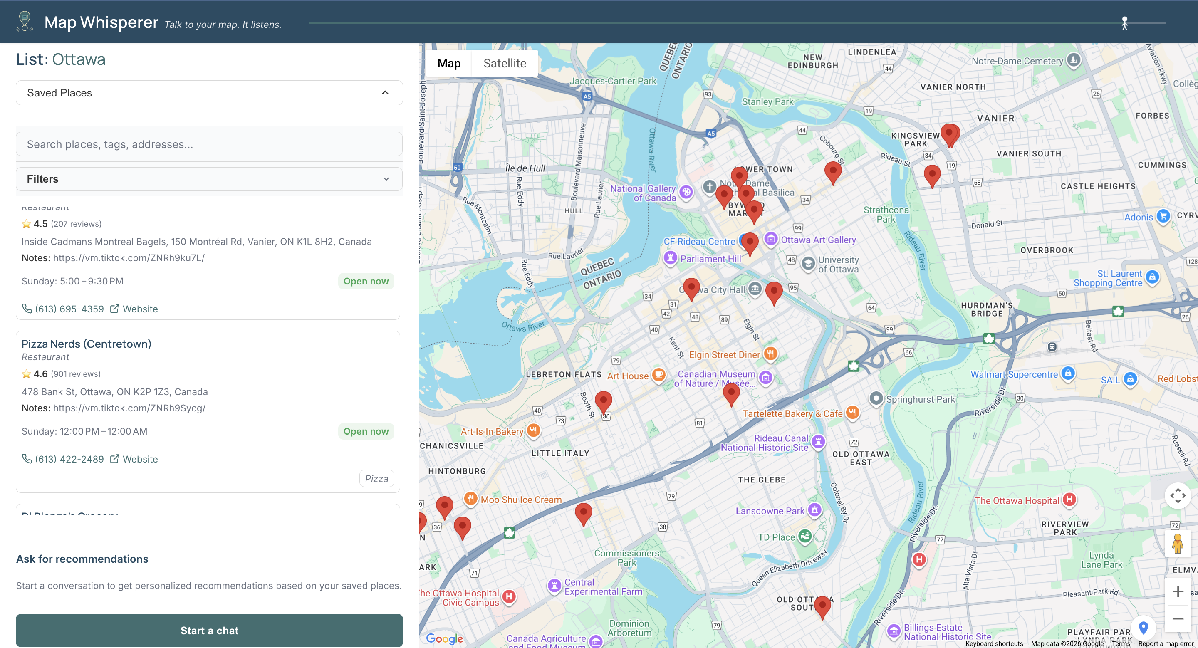Open map camera pan controls
This screenshot has width=1198, height=648.
click(x=1177, y=495)
